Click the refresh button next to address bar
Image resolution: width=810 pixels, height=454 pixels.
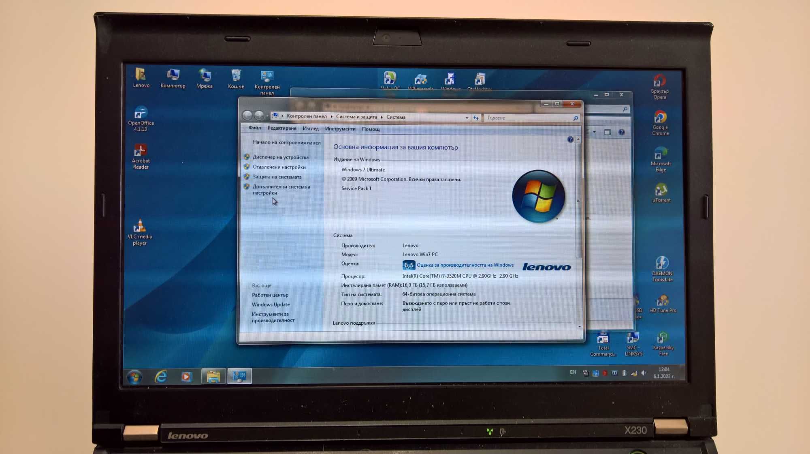[x=476, y=118]
